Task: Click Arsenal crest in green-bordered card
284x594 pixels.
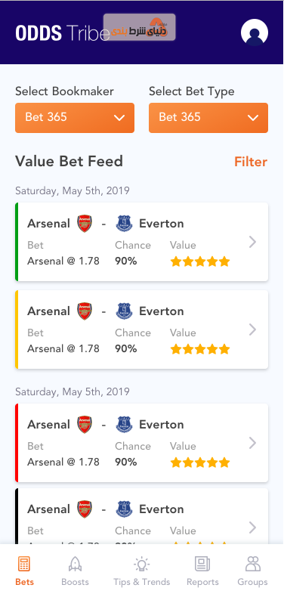Action: coord(85,224)
